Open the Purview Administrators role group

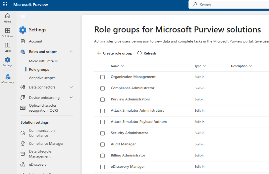[130, 99]
